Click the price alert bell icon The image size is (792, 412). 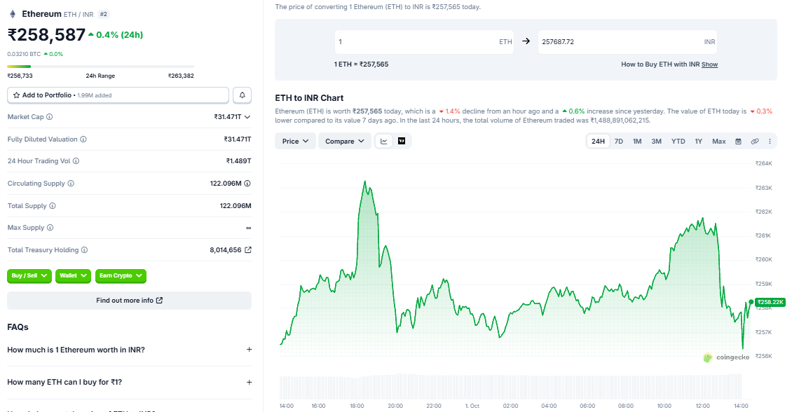(243, 95)
